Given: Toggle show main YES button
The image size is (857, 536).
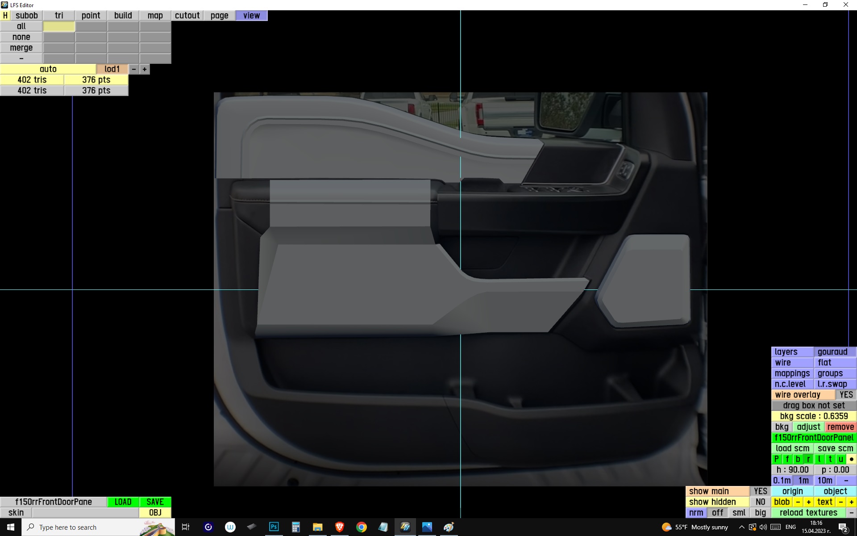Looking at the screenshot, I should click(x=760, y=491).
